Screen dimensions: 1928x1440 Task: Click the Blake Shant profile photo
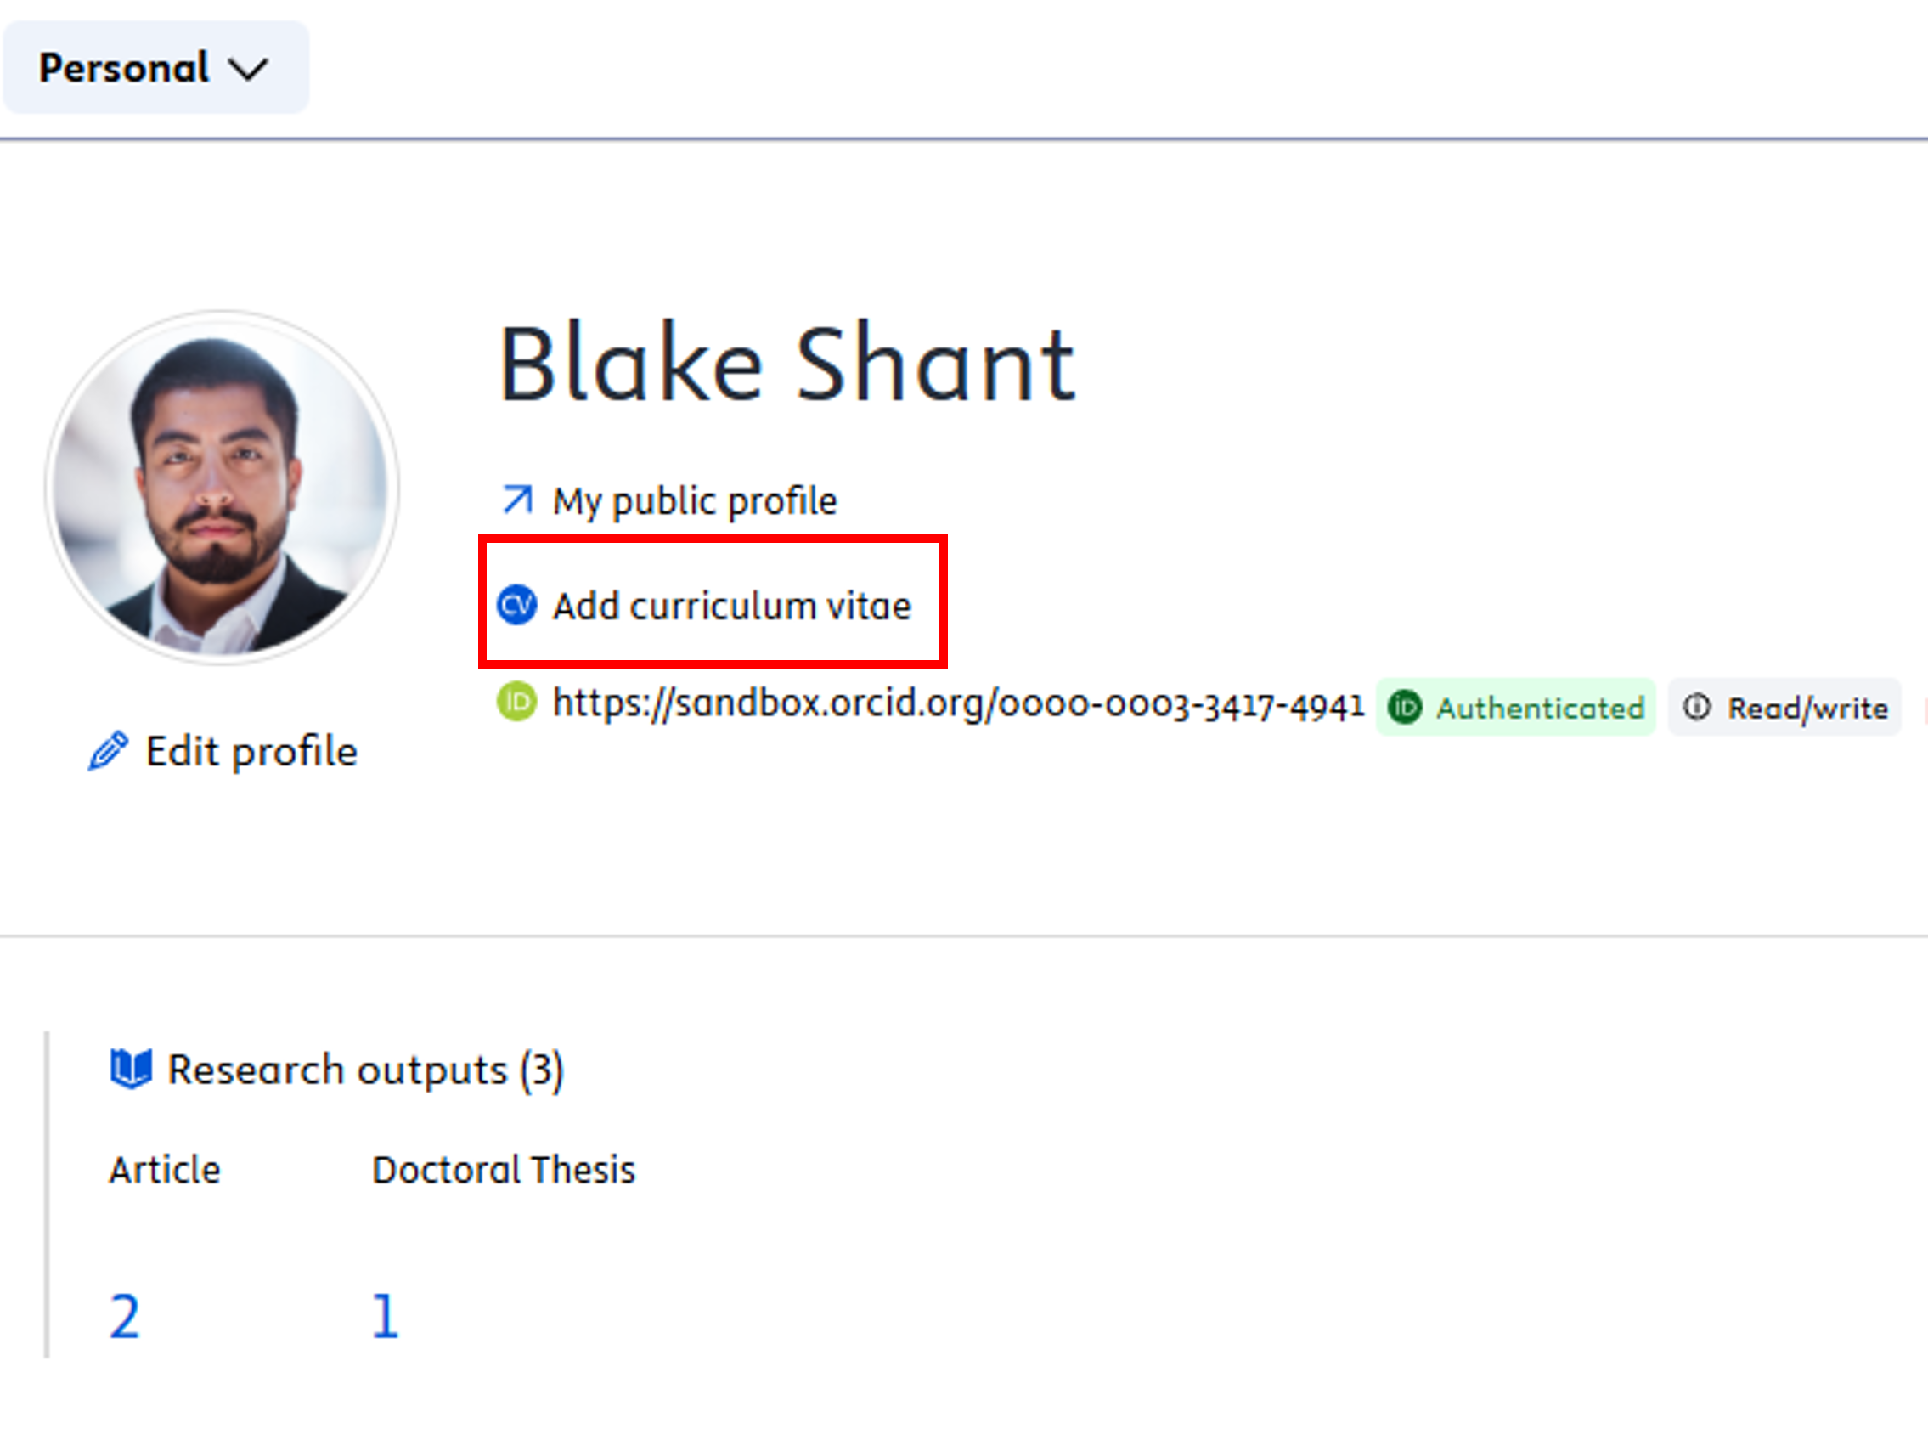coord(223,488)
